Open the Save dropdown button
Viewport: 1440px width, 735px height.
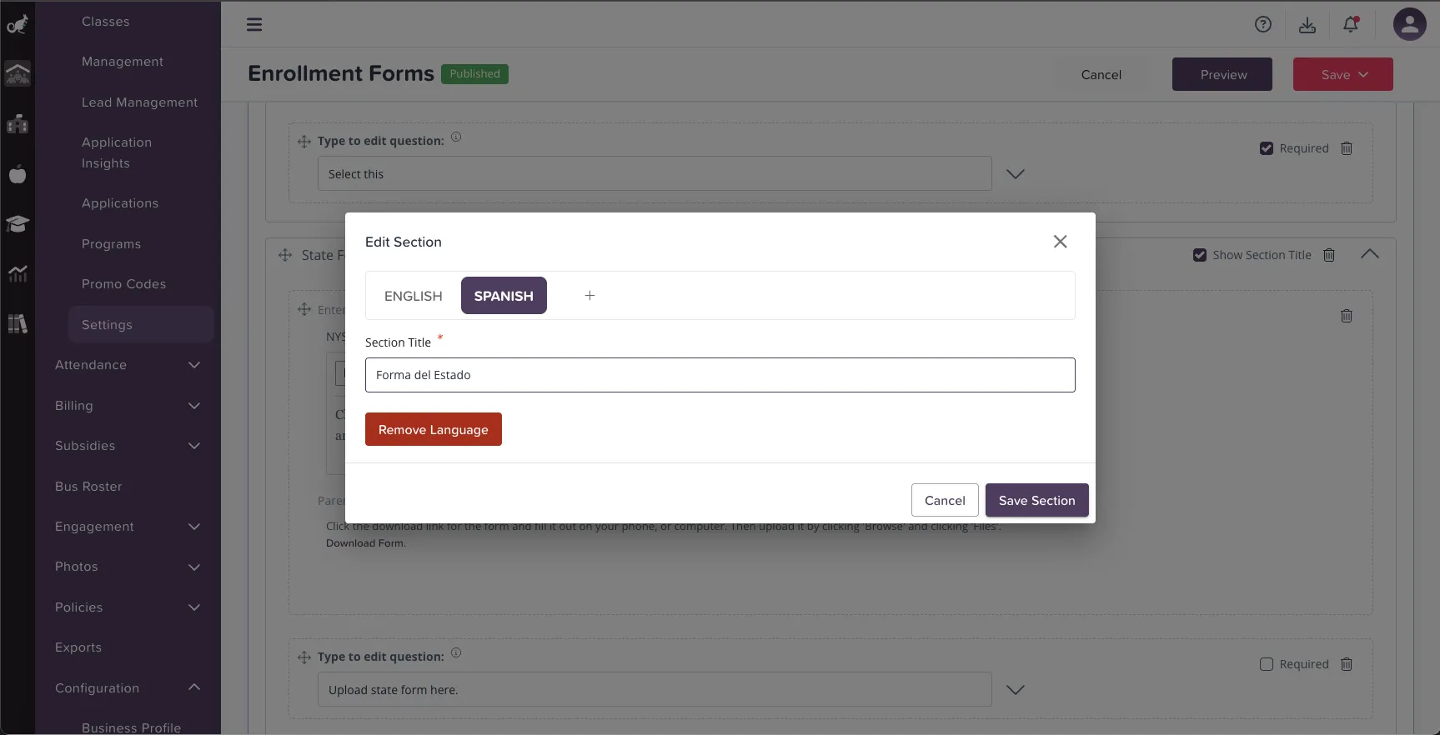(1343, 74)
